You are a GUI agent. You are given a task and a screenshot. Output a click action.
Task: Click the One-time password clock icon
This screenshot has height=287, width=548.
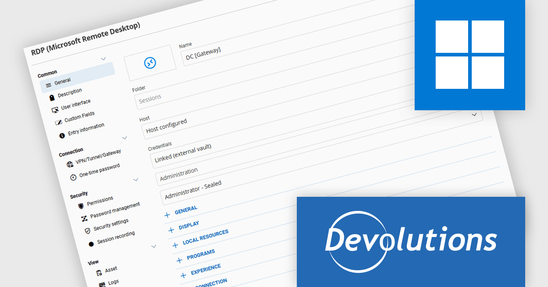coord(73,177)
